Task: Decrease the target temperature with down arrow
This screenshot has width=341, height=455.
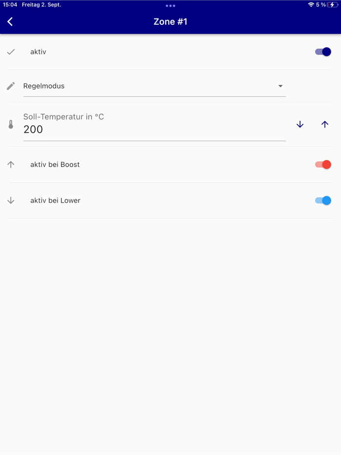Action: point(300,125)
